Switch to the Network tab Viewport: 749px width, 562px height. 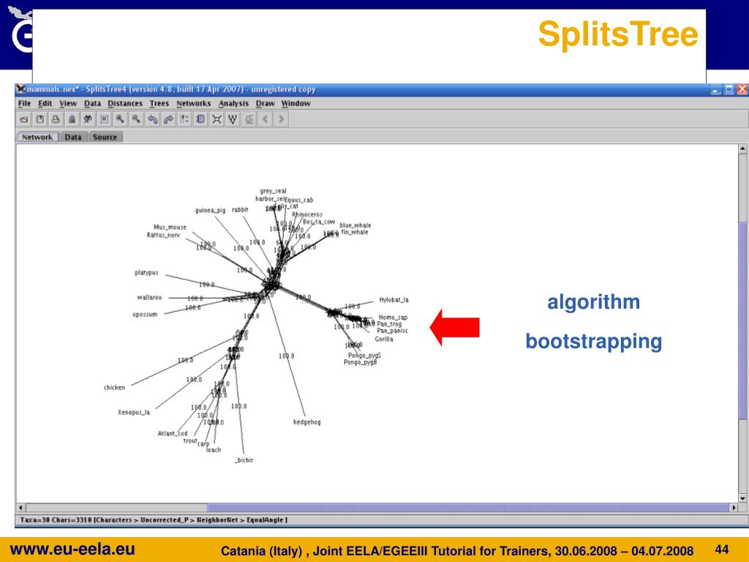tap(37, 137)
